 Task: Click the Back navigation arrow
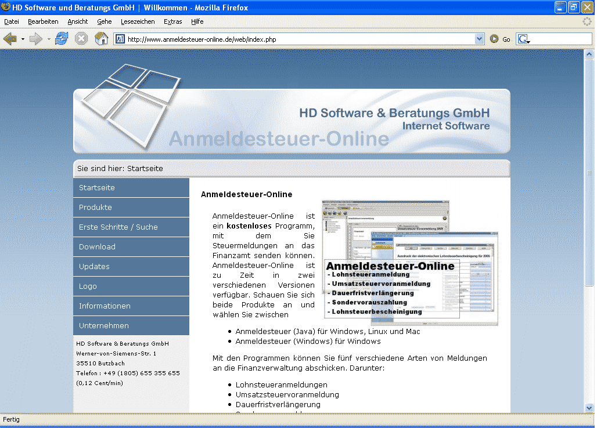10,39
